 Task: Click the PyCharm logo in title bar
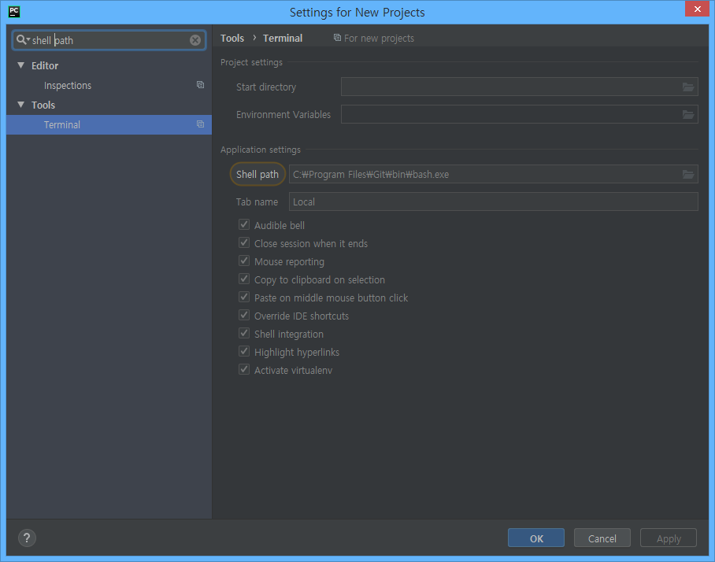coord(14,11)
